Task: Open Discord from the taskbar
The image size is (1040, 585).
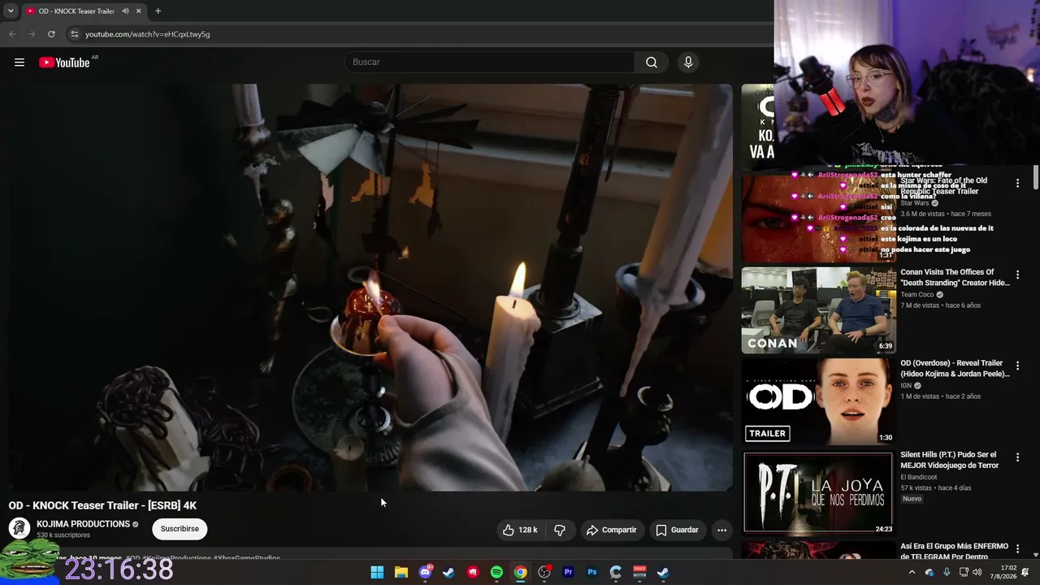Action: click(425, 572)
